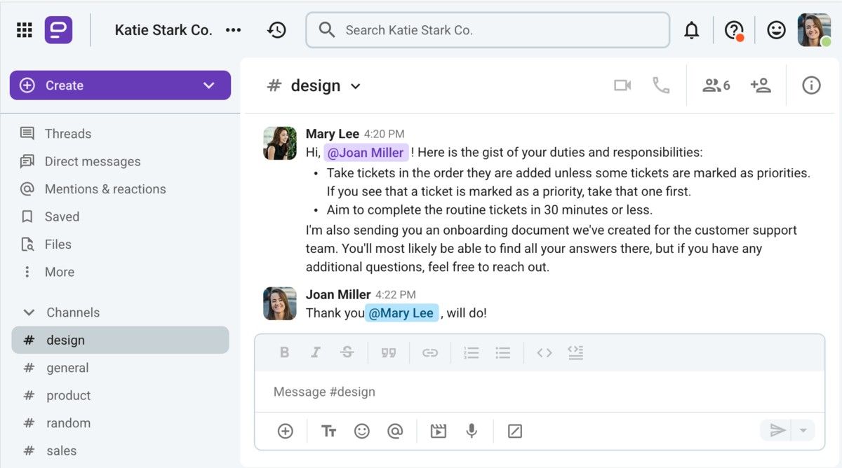This screenshot has height=468, width=842.
Task: Open the general channel
Action: [x=67, y=368]
